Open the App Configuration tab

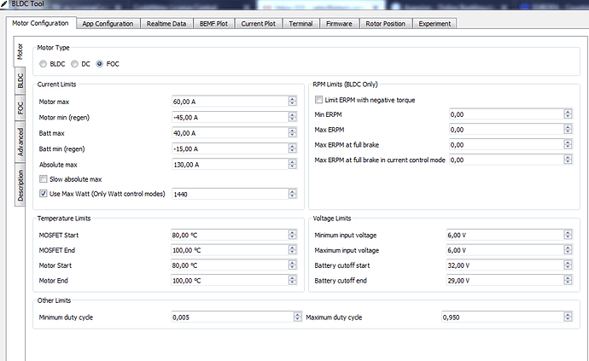click(108, 23)
